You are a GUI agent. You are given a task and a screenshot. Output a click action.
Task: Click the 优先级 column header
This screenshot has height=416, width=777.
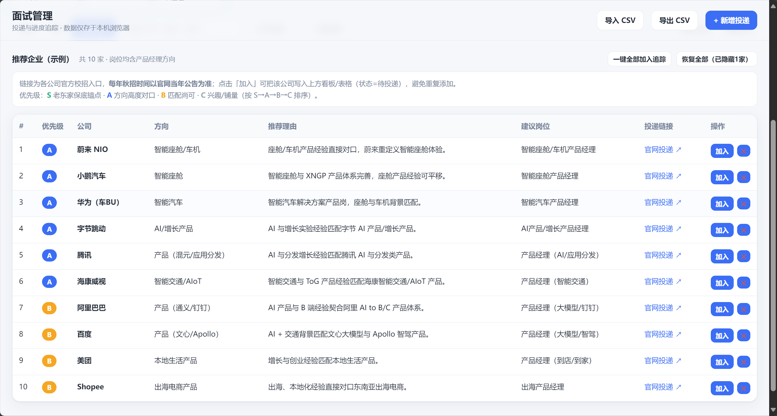coord(53,126)
